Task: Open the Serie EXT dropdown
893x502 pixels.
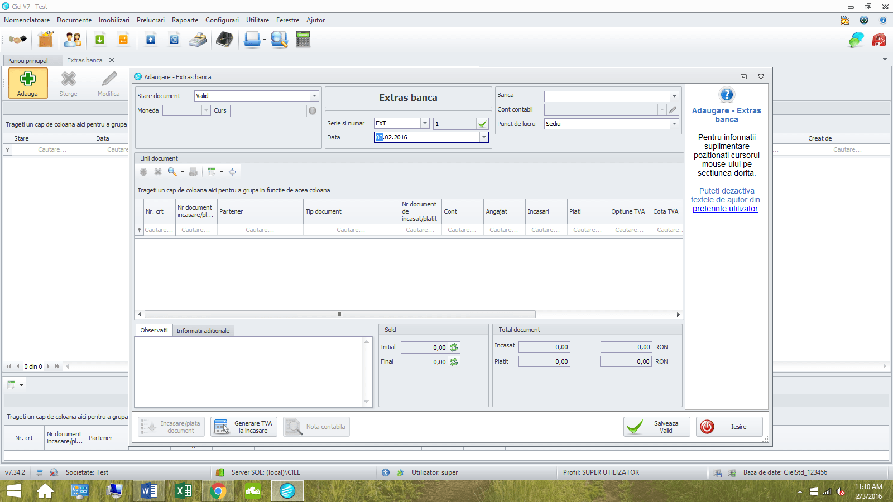Action: click(x=425, y=123)
